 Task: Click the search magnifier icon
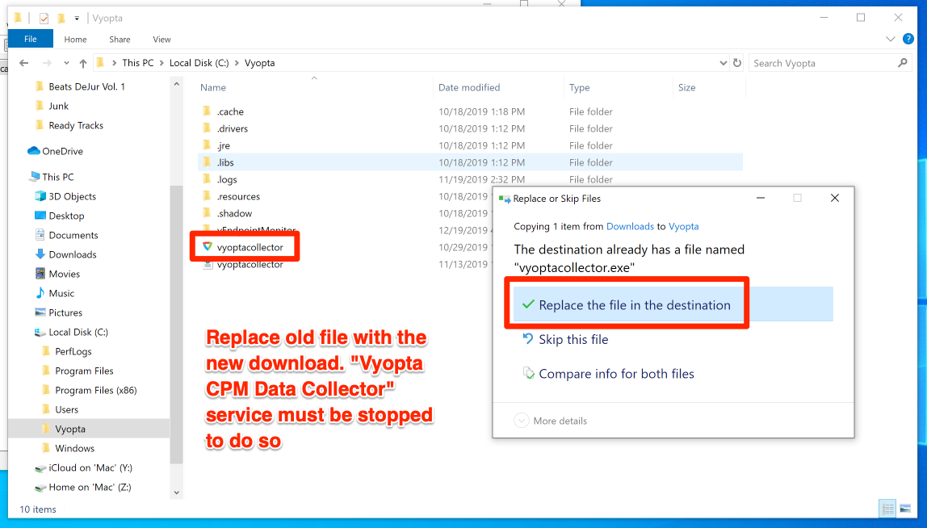902,63
